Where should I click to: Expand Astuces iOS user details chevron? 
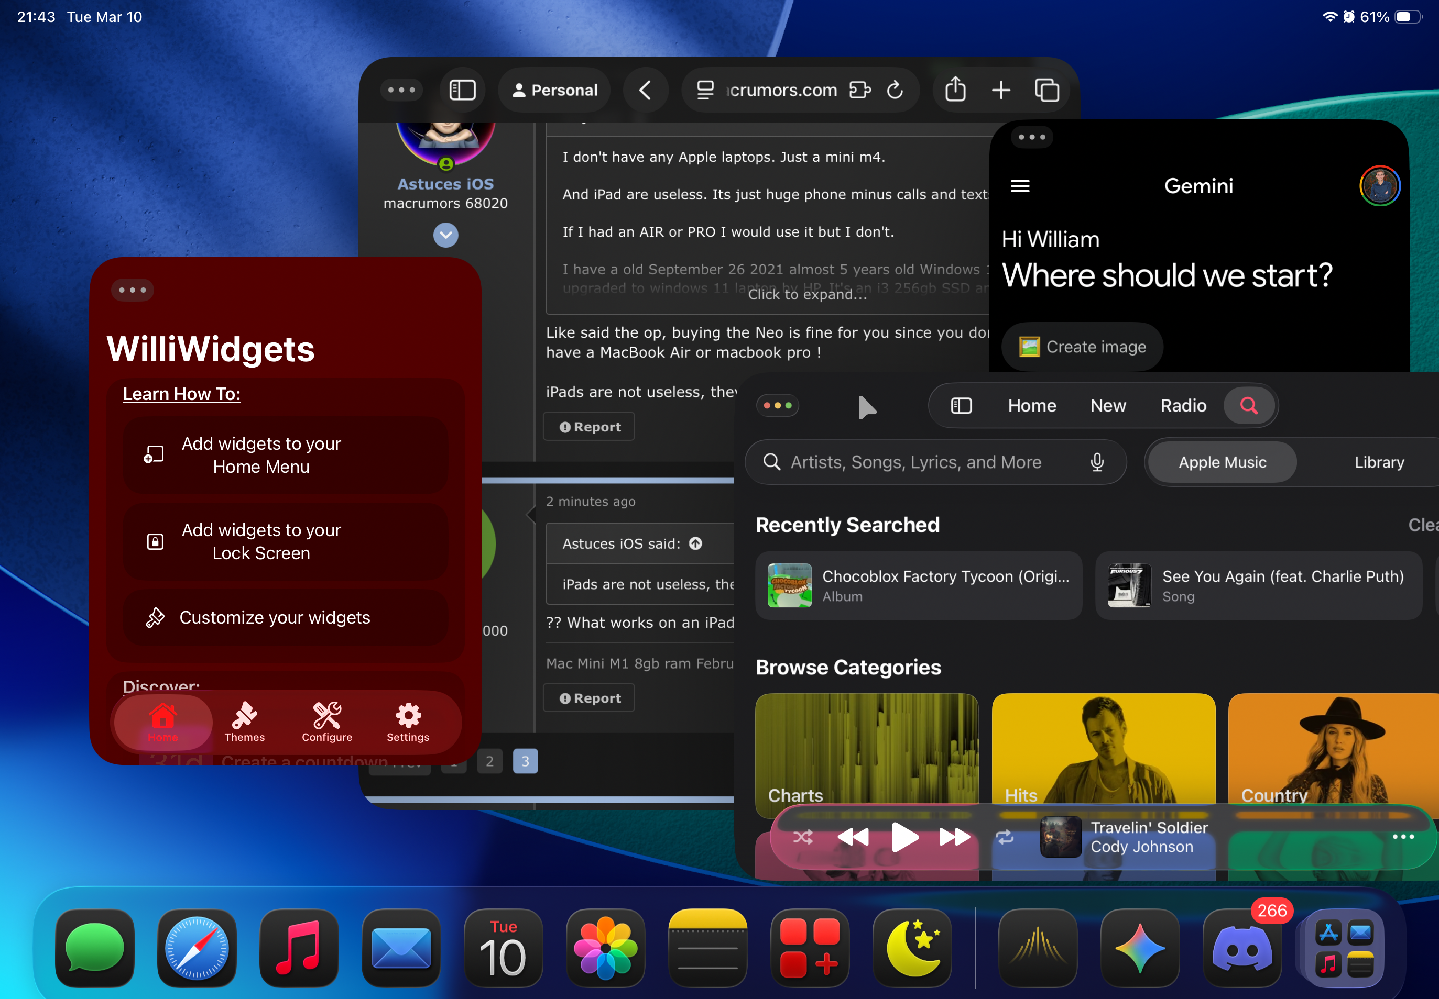point(446,236)
